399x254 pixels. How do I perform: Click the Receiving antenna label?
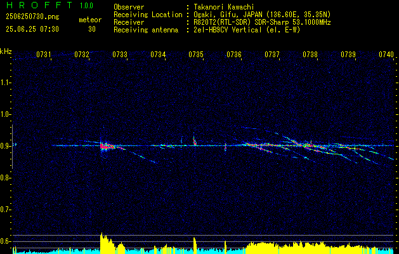(146, 30)
